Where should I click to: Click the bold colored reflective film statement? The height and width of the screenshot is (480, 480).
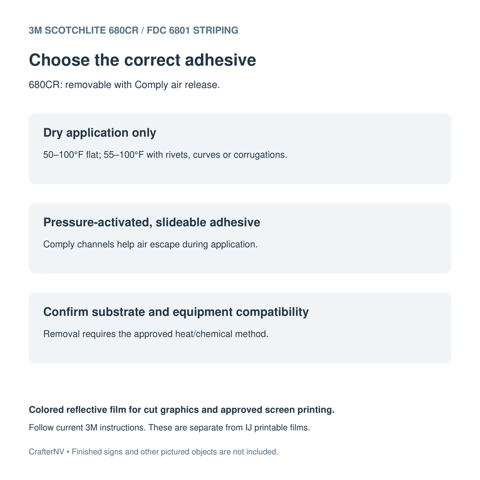[x=182, y=410]
